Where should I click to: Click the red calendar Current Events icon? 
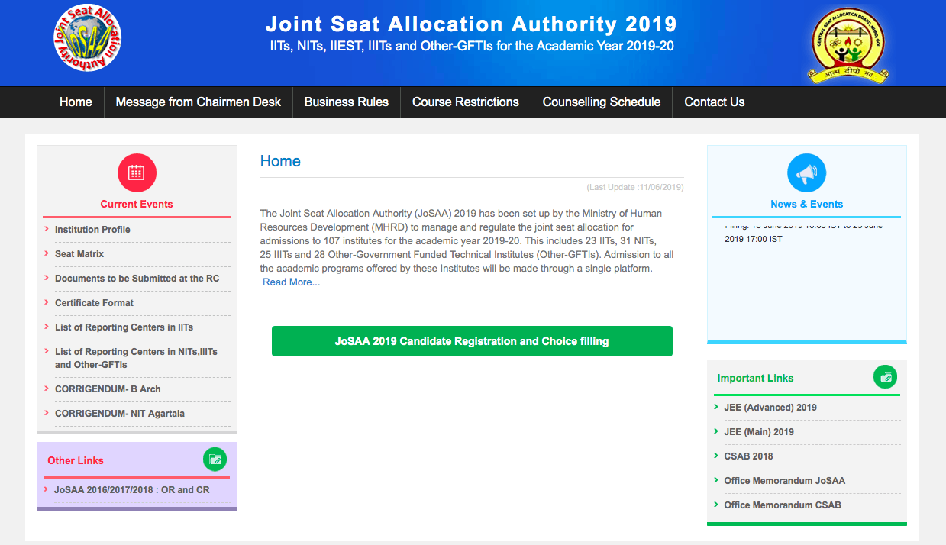[137, 173]
